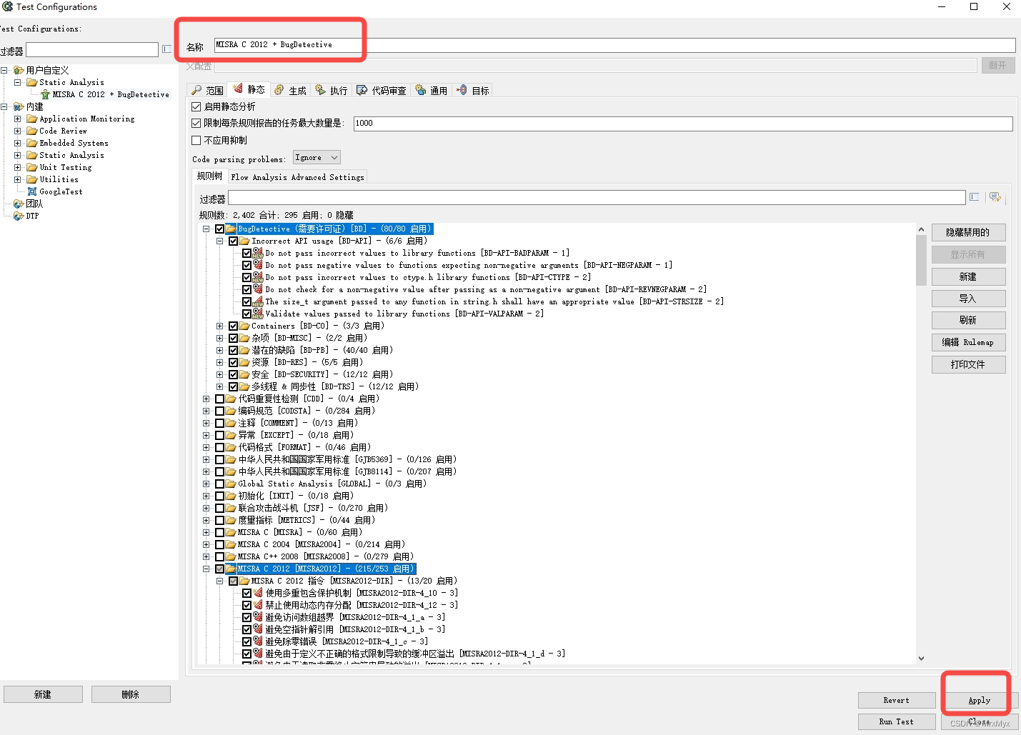Screen dimensions: 1021x735
Task: Click the rule tree scroll up arrow
Action: tap(921, 229)
